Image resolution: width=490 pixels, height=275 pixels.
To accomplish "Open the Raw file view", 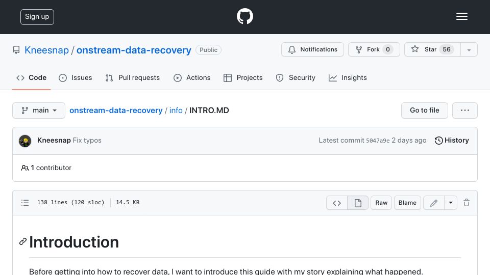I will click(x=381, y=203).
